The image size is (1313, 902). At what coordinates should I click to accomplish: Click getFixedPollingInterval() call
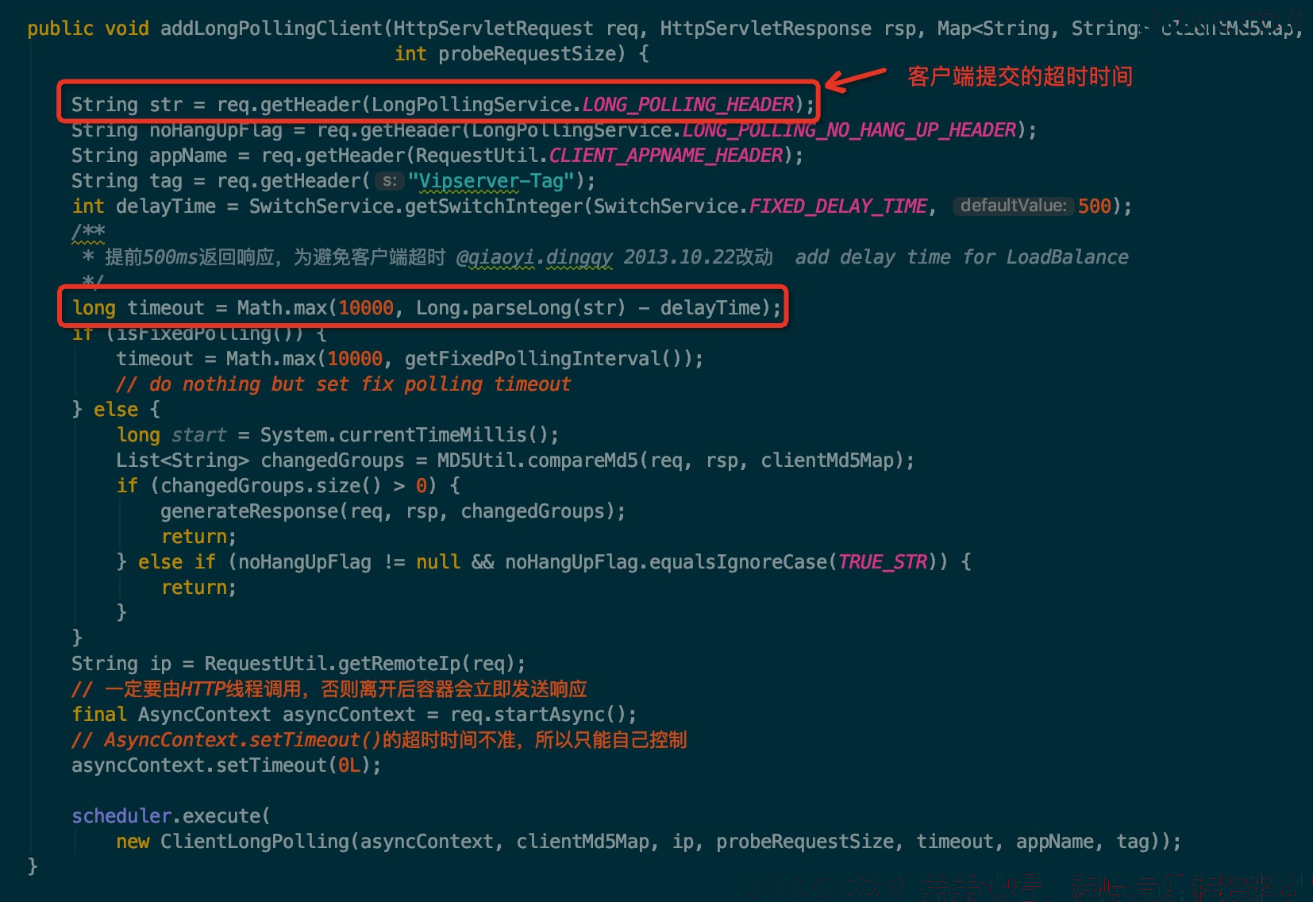click(548, 359)
